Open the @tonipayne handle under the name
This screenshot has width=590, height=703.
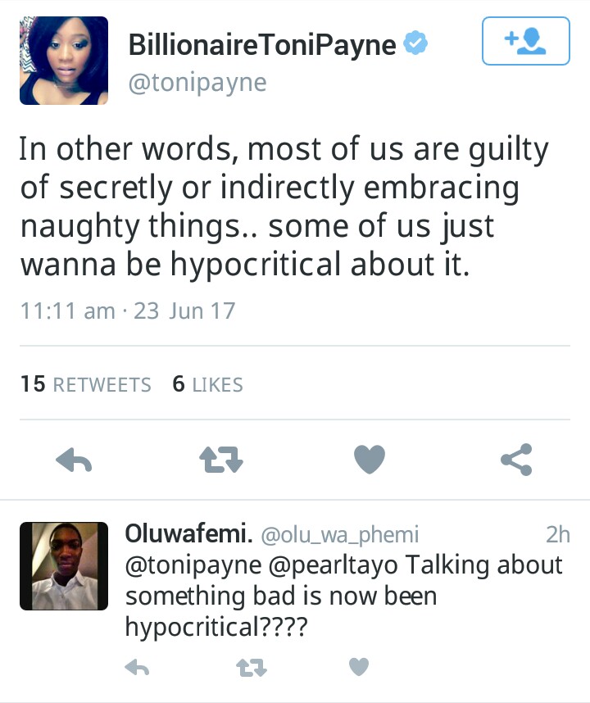click(197, 83)
